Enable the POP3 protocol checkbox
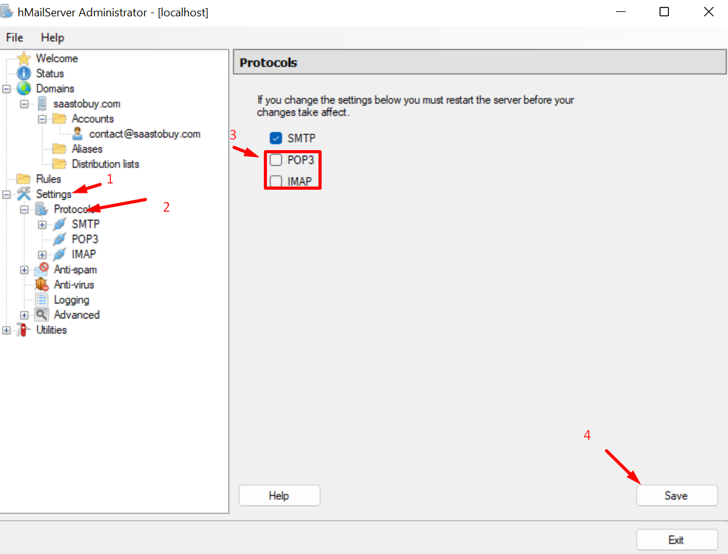728x554 pixels. pos(275,160)
